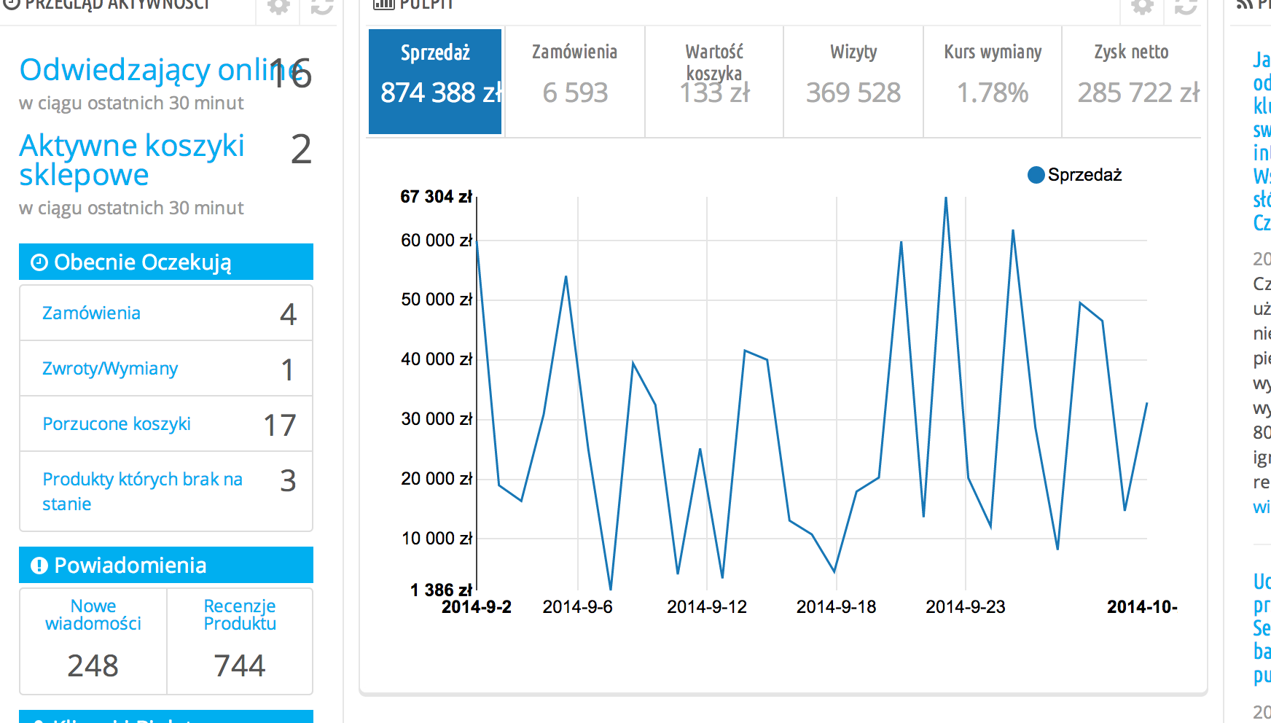Click the product reviews count 744
Image resolution: width=1271 pixels, height=723 pixels.
[x=240, y=665]
